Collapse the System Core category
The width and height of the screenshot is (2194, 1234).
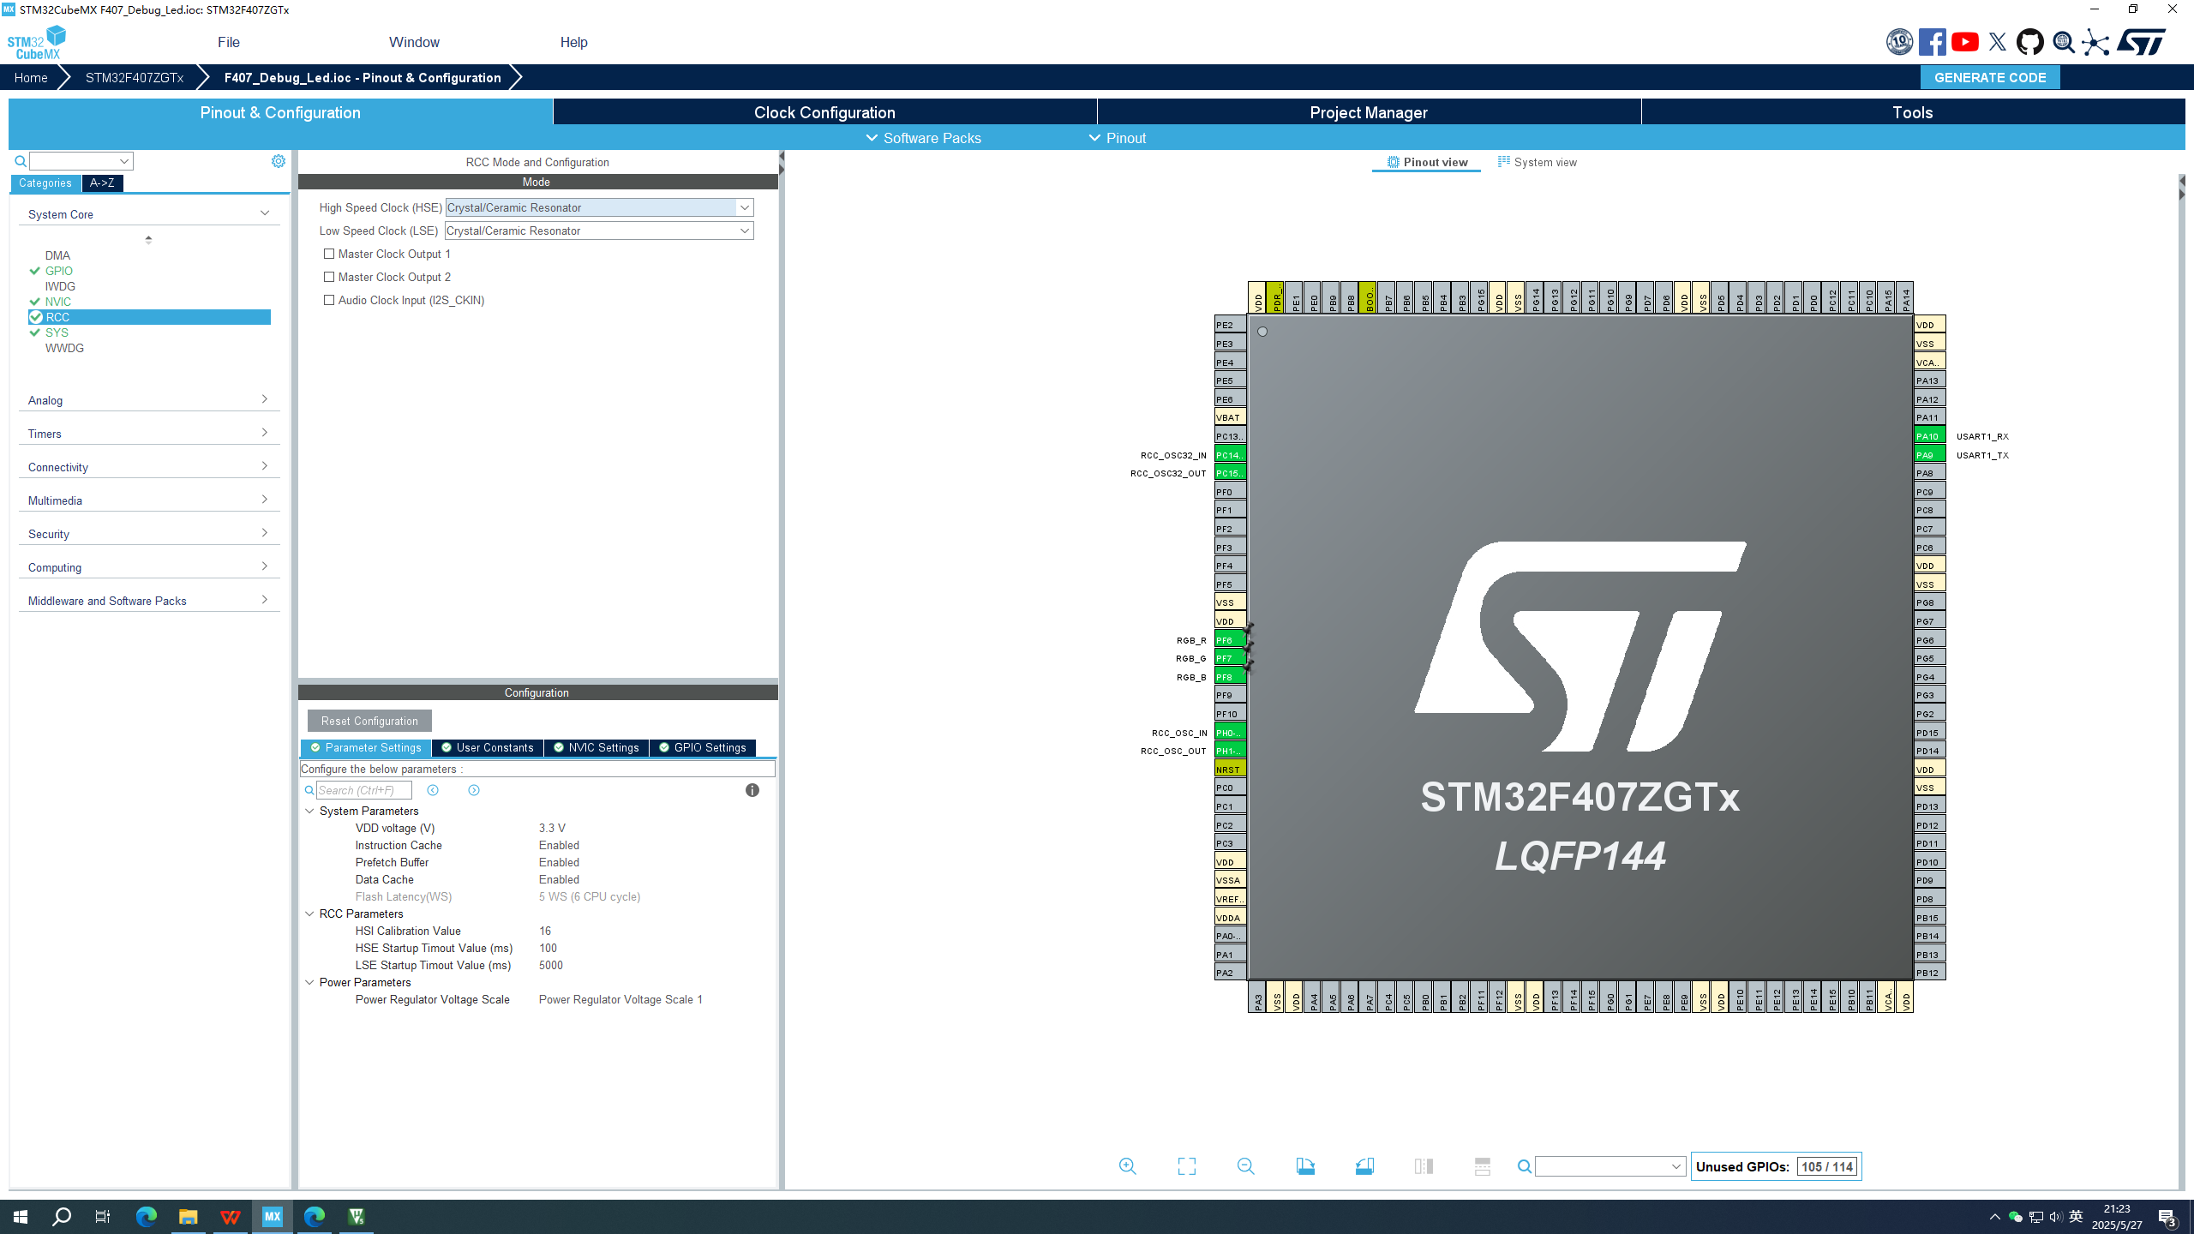point(266,213)
